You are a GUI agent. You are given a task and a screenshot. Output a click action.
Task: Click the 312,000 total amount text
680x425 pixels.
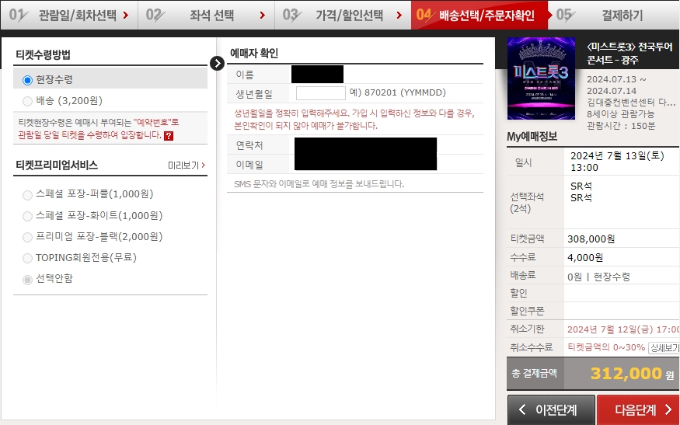pos(626,374)
